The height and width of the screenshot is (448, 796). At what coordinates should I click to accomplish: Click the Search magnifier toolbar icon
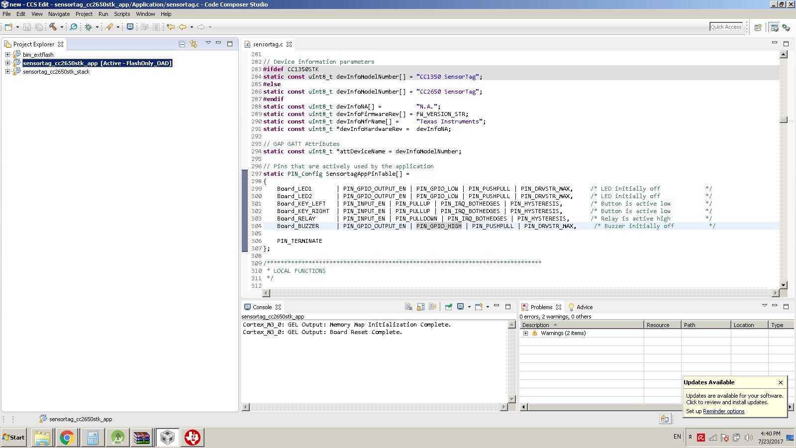point(74,27)
